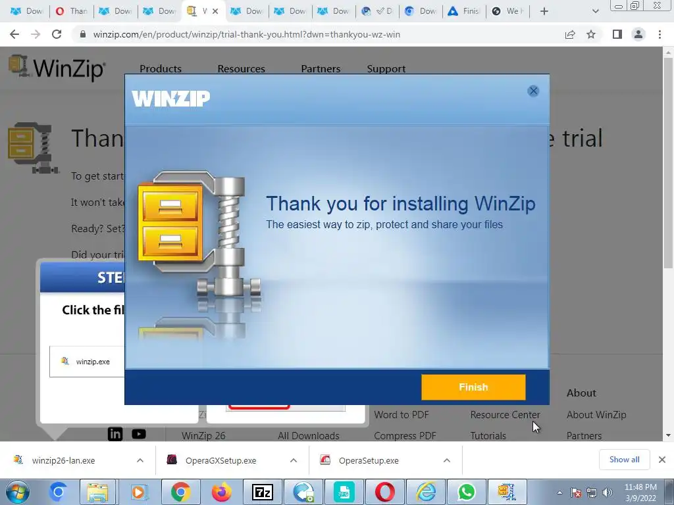Open Windows Media Player from taskbar
Viewport: 674px width, 505px height.
(138, 492)
